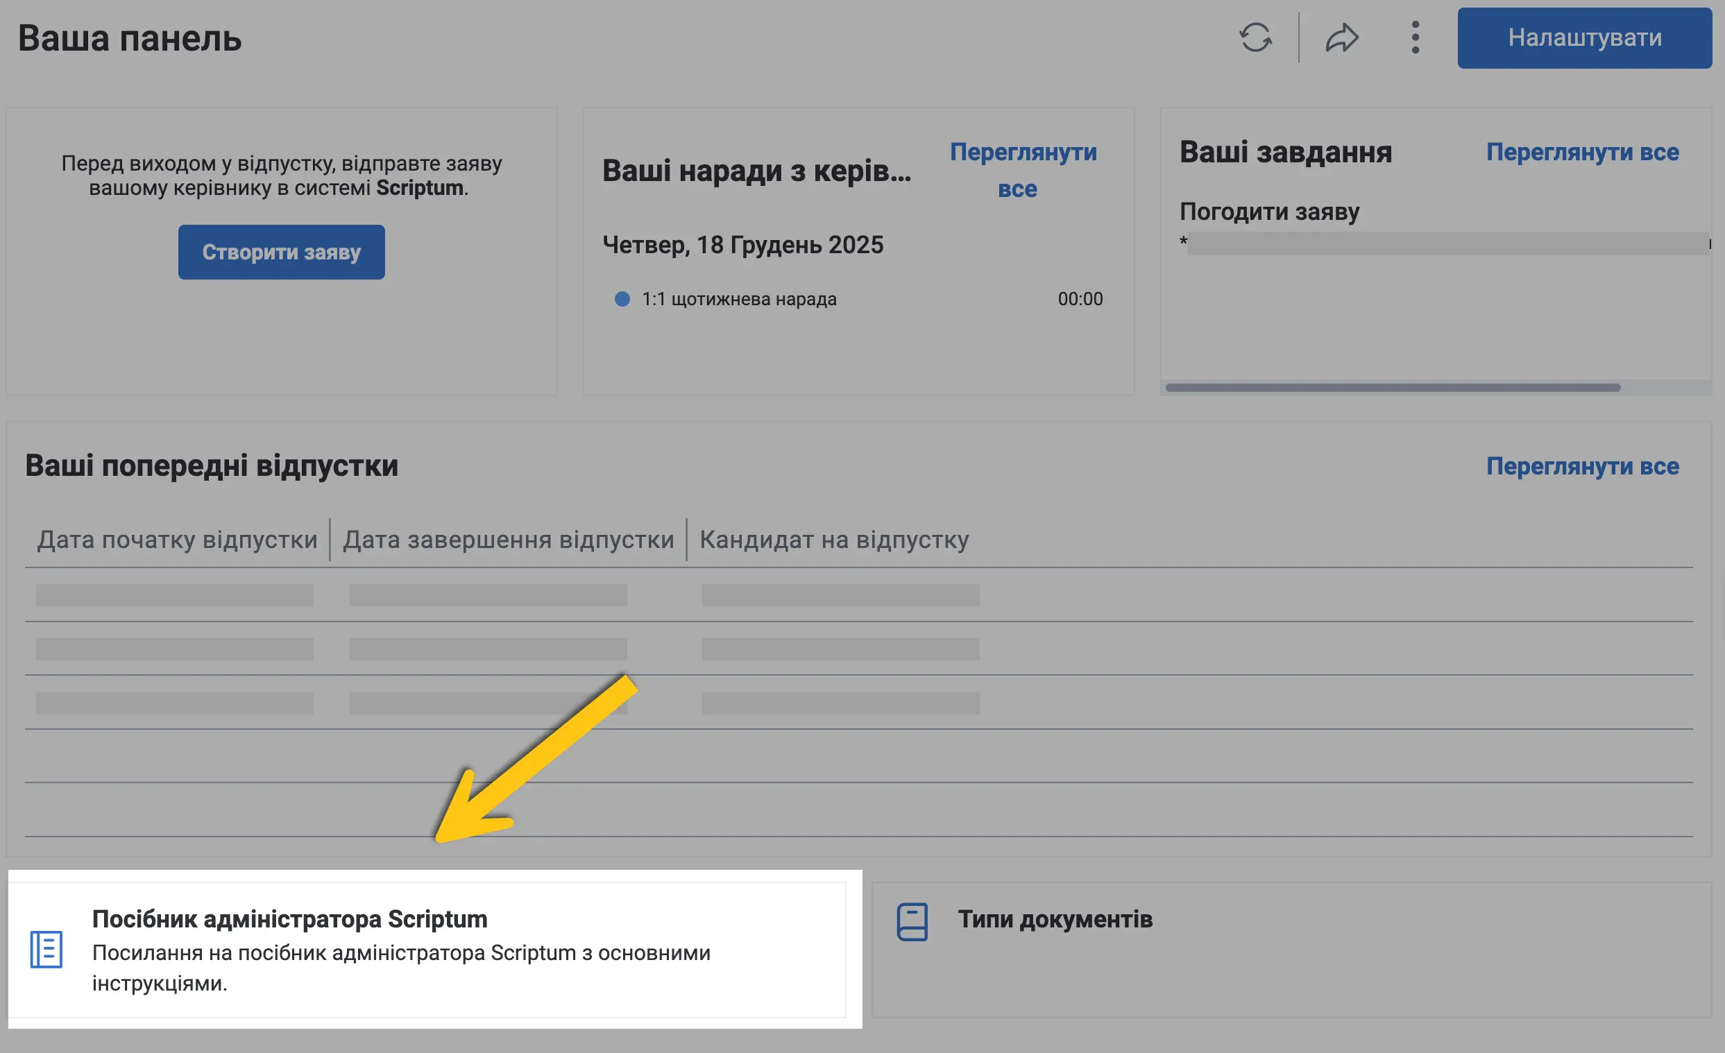
Task: Open Посібник адміністратора Scriptum link card
Action: point(427,950)
